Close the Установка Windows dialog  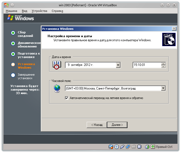174,29
